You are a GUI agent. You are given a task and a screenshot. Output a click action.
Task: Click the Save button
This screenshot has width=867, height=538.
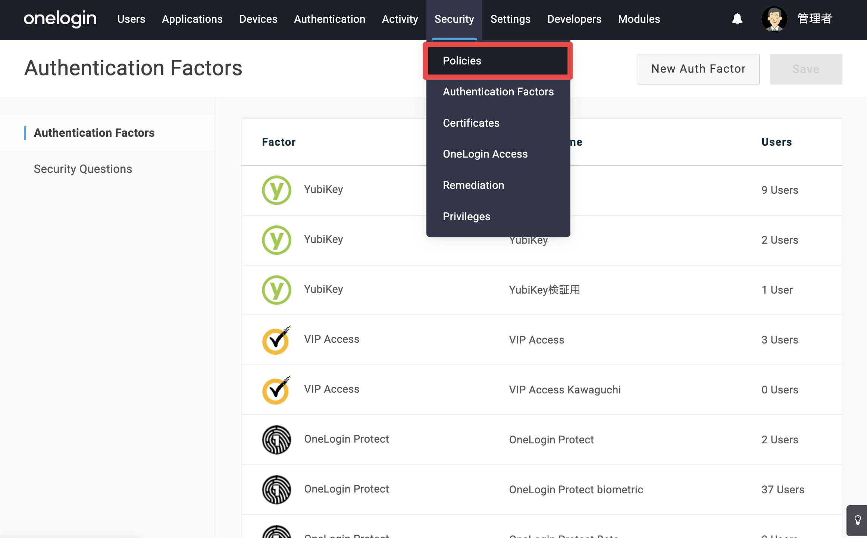coord(806,69)
